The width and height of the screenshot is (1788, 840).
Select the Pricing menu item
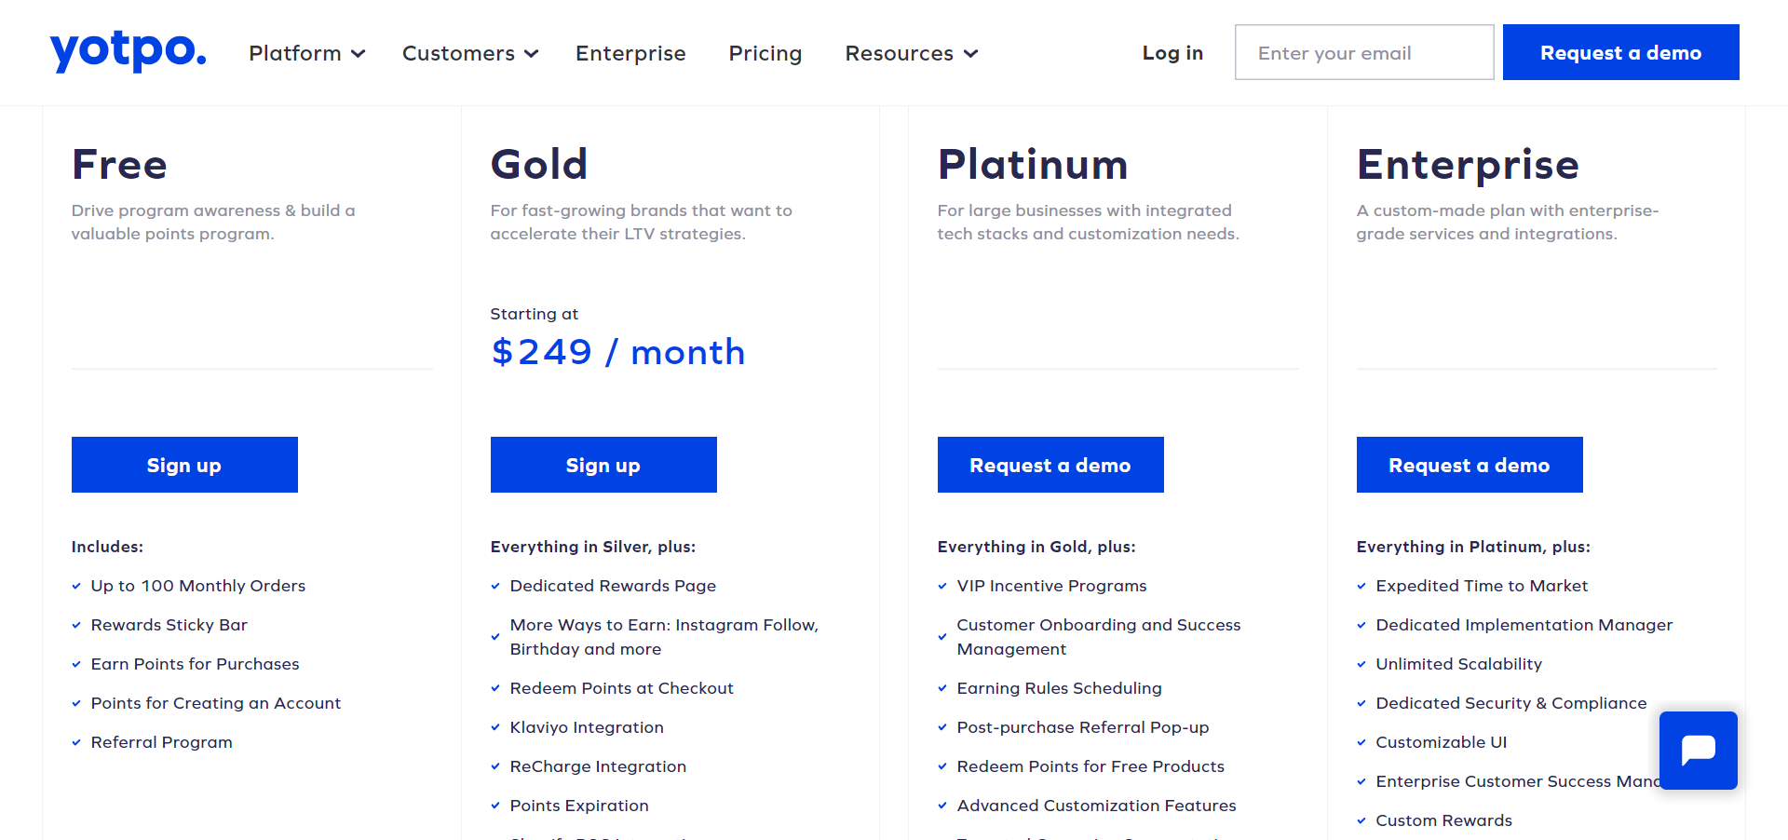[765, 53]
